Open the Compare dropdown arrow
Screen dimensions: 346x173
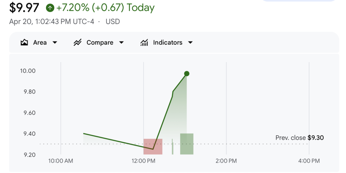coord(121,42)
